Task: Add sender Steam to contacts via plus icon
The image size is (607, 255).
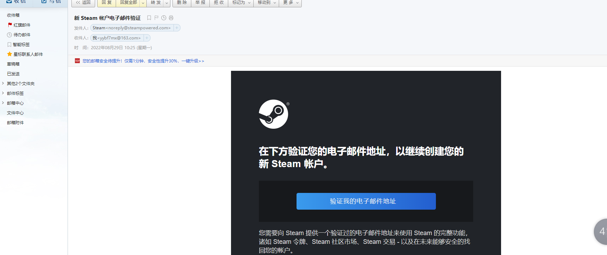Action: pos(177,28)
